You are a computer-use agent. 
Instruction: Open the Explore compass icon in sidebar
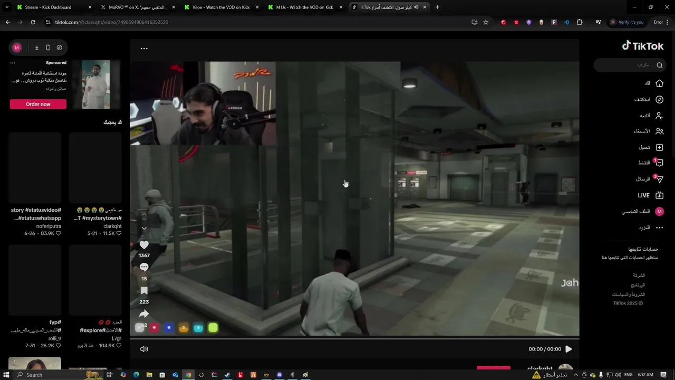pos(659,99)
